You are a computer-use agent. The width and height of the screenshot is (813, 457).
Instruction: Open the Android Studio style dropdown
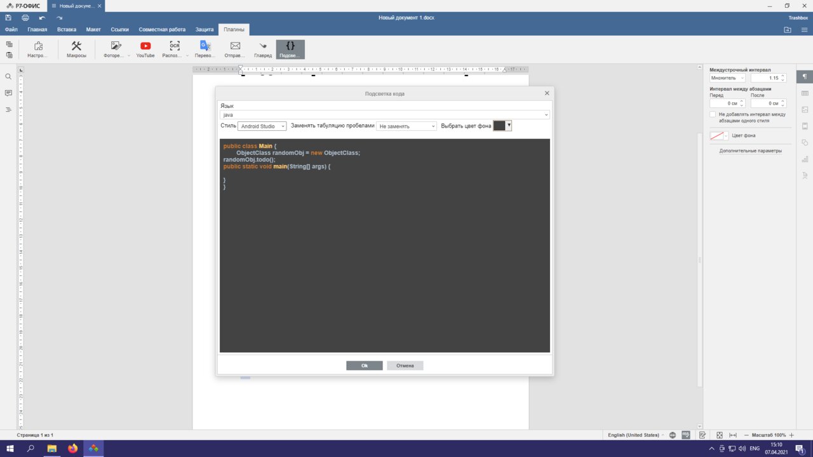(x=262, y=126)
